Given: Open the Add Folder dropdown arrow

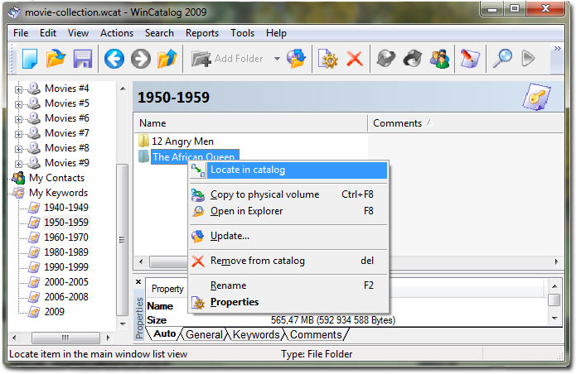Looking at the screenshot, I should click(277, 59).
